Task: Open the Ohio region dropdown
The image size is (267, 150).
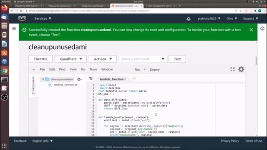Action: click(232, 18)
